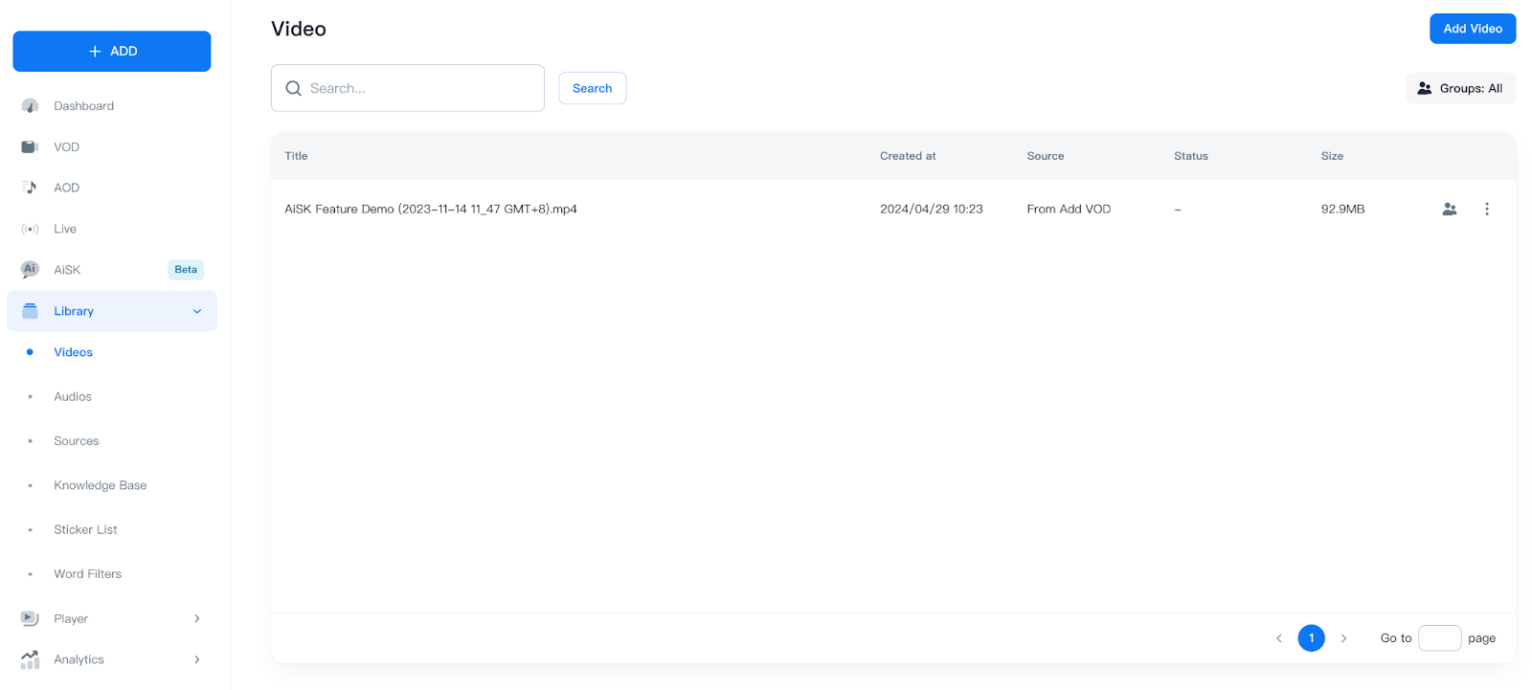The image size is (1532, 690).
Task: Click the Search button
Action: pos(592,88)
